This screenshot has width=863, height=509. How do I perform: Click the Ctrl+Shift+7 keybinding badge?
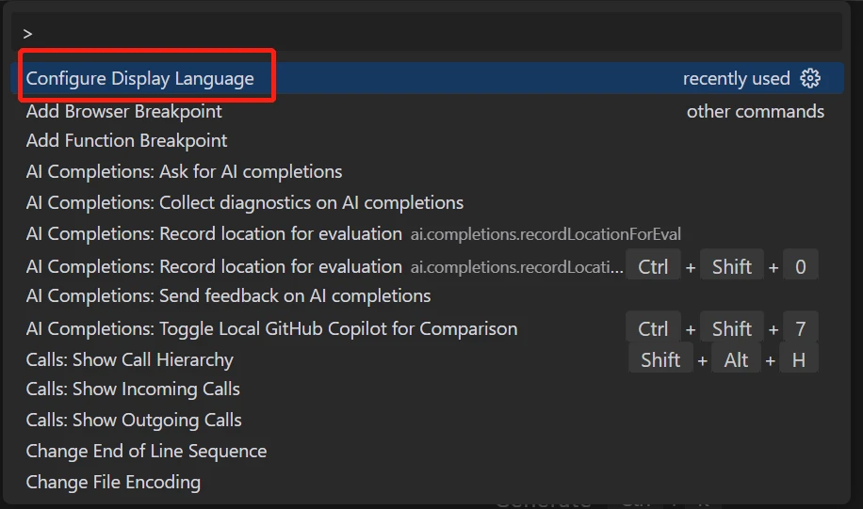pyautogui.click(x=722, y=328)
